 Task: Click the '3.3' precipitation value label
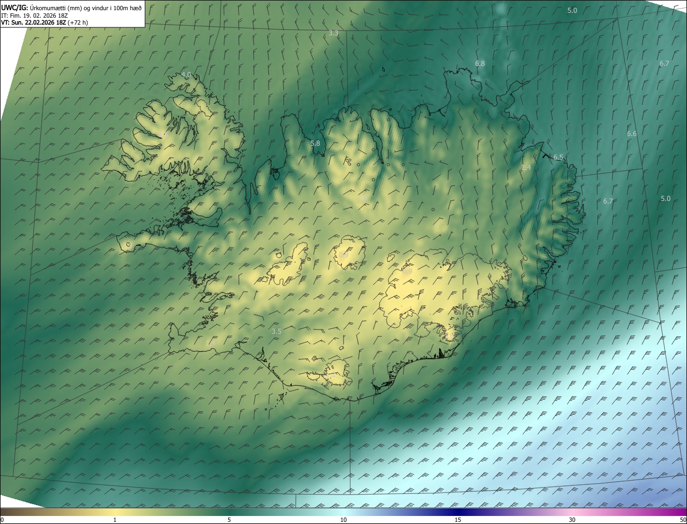(x=333, y=33)
